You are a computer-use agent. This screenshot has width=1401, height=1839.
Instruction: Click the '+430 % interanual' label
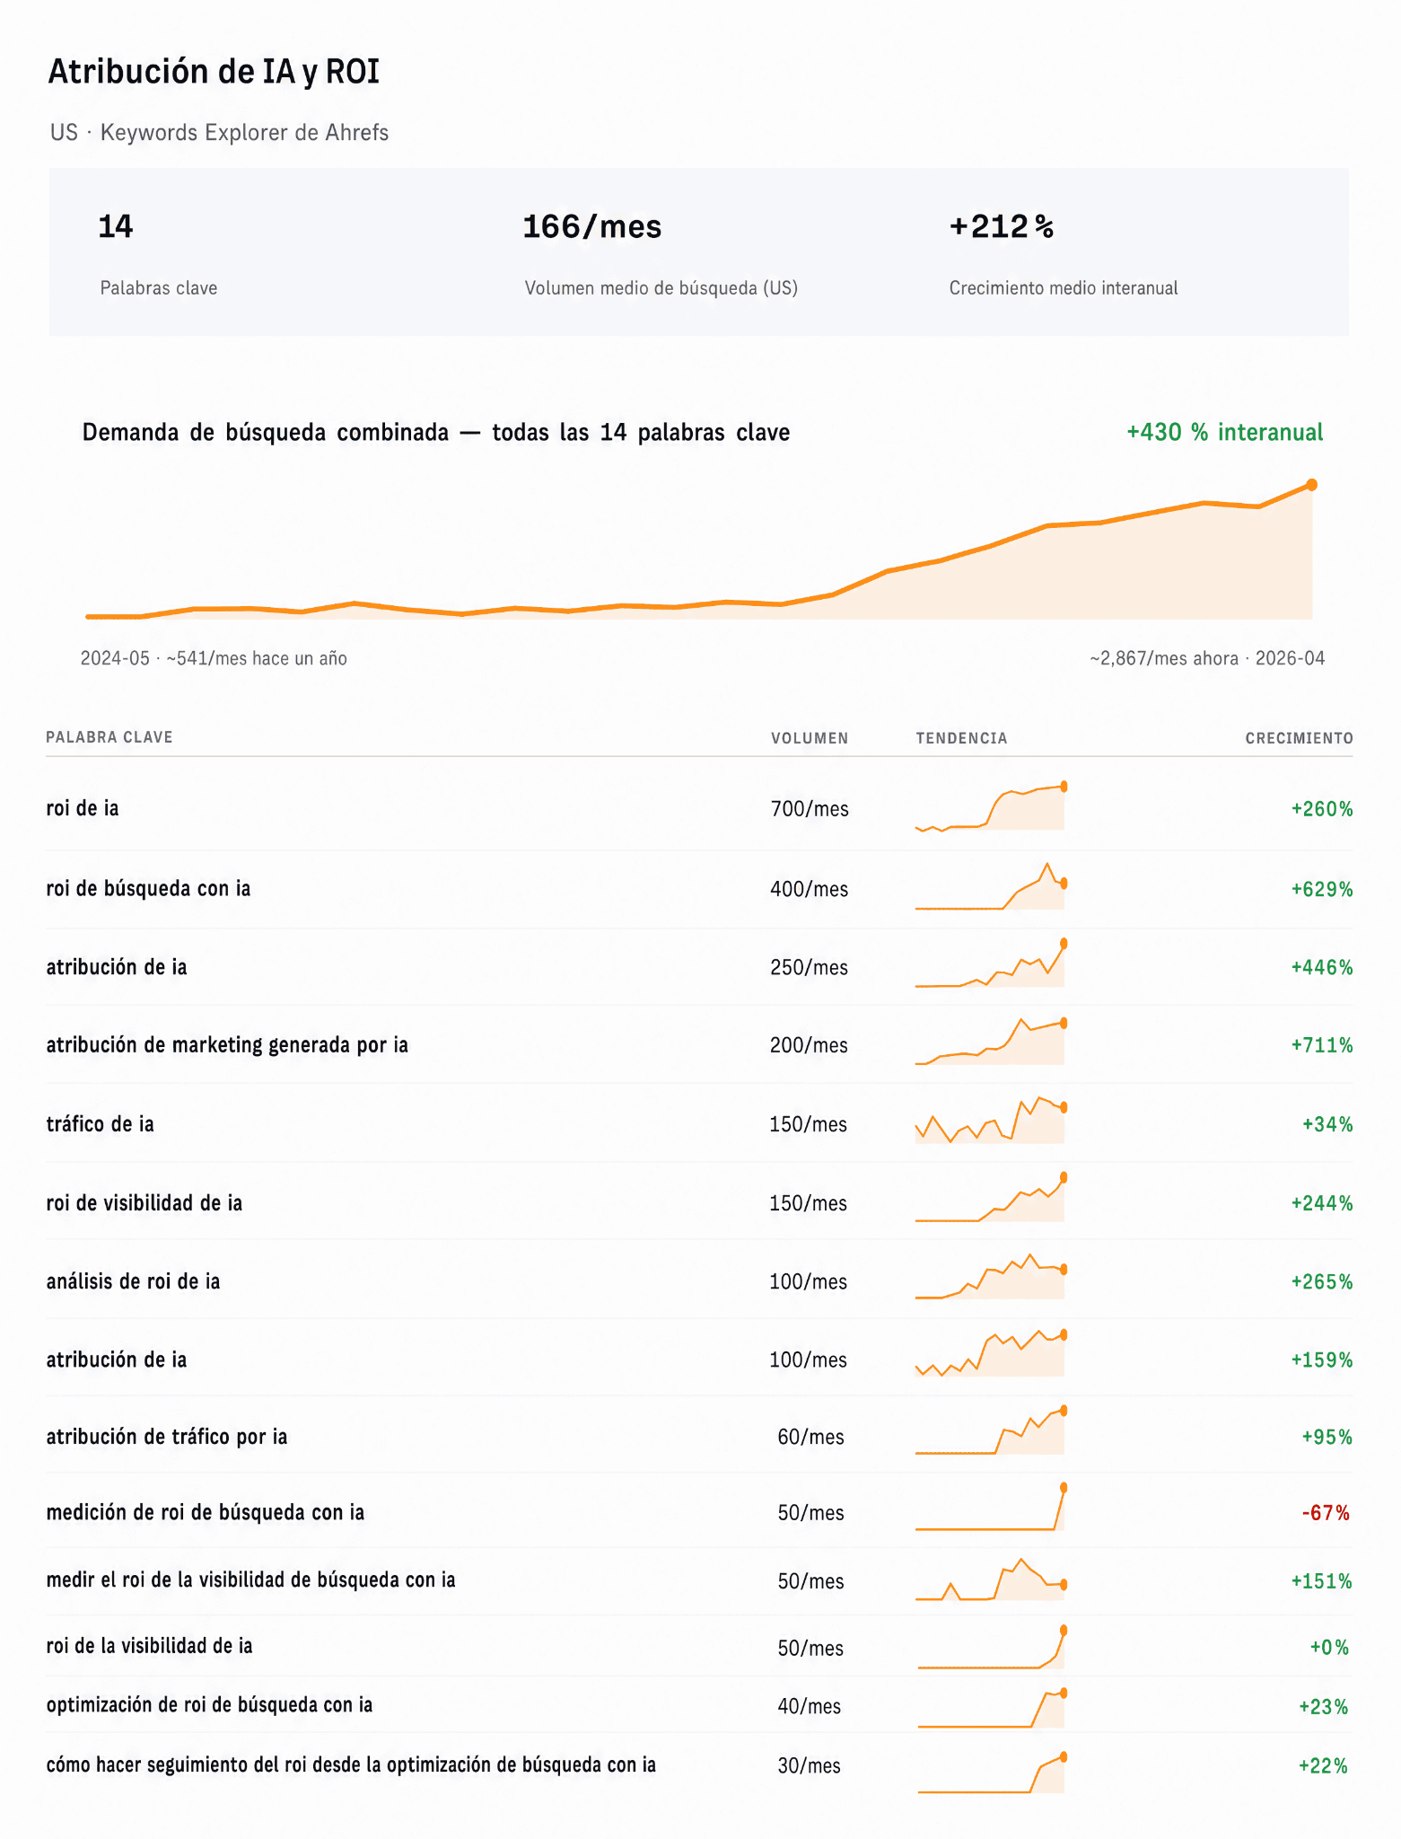pyautogui.click(x=1224, y=432)
